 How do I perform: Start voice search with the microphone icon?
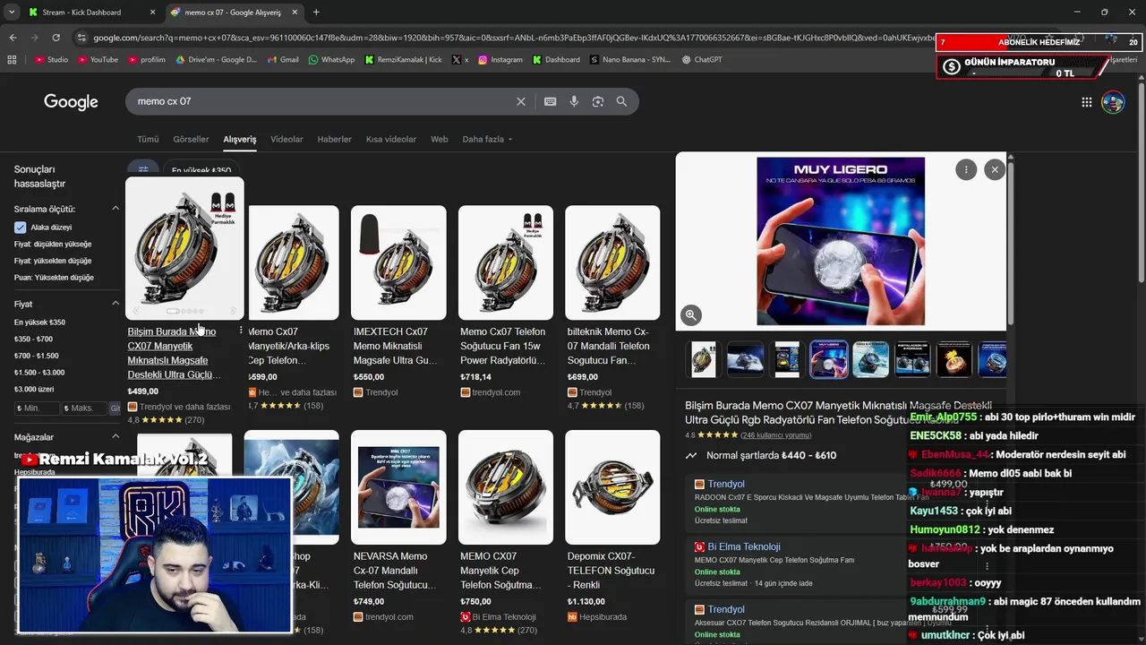(x=574, y=101)
